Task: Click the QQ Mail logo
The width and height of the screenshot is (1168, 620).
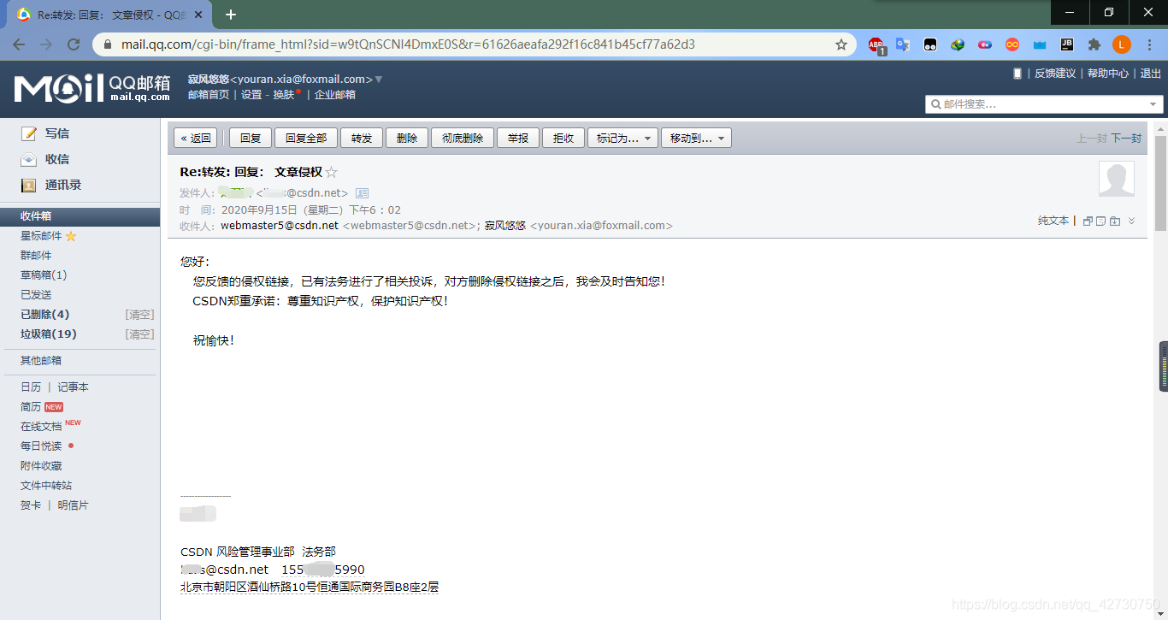Action: [92, 87]
